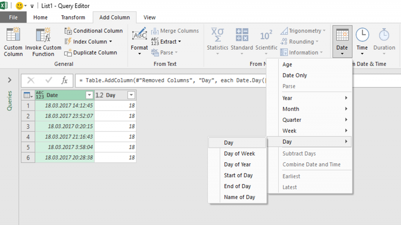This screenshot has height=225, width=401.
Task: Click ABC123 data type icon on Date column
Action: pos(40,95)
